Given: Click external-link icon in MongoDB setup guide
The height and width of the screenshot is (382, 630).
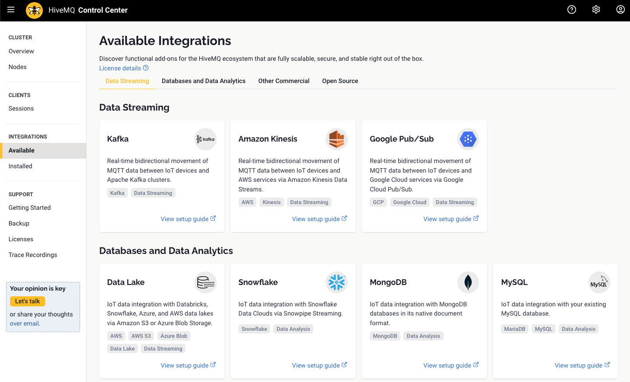Looking at the screenshot, I should [476, 365].
